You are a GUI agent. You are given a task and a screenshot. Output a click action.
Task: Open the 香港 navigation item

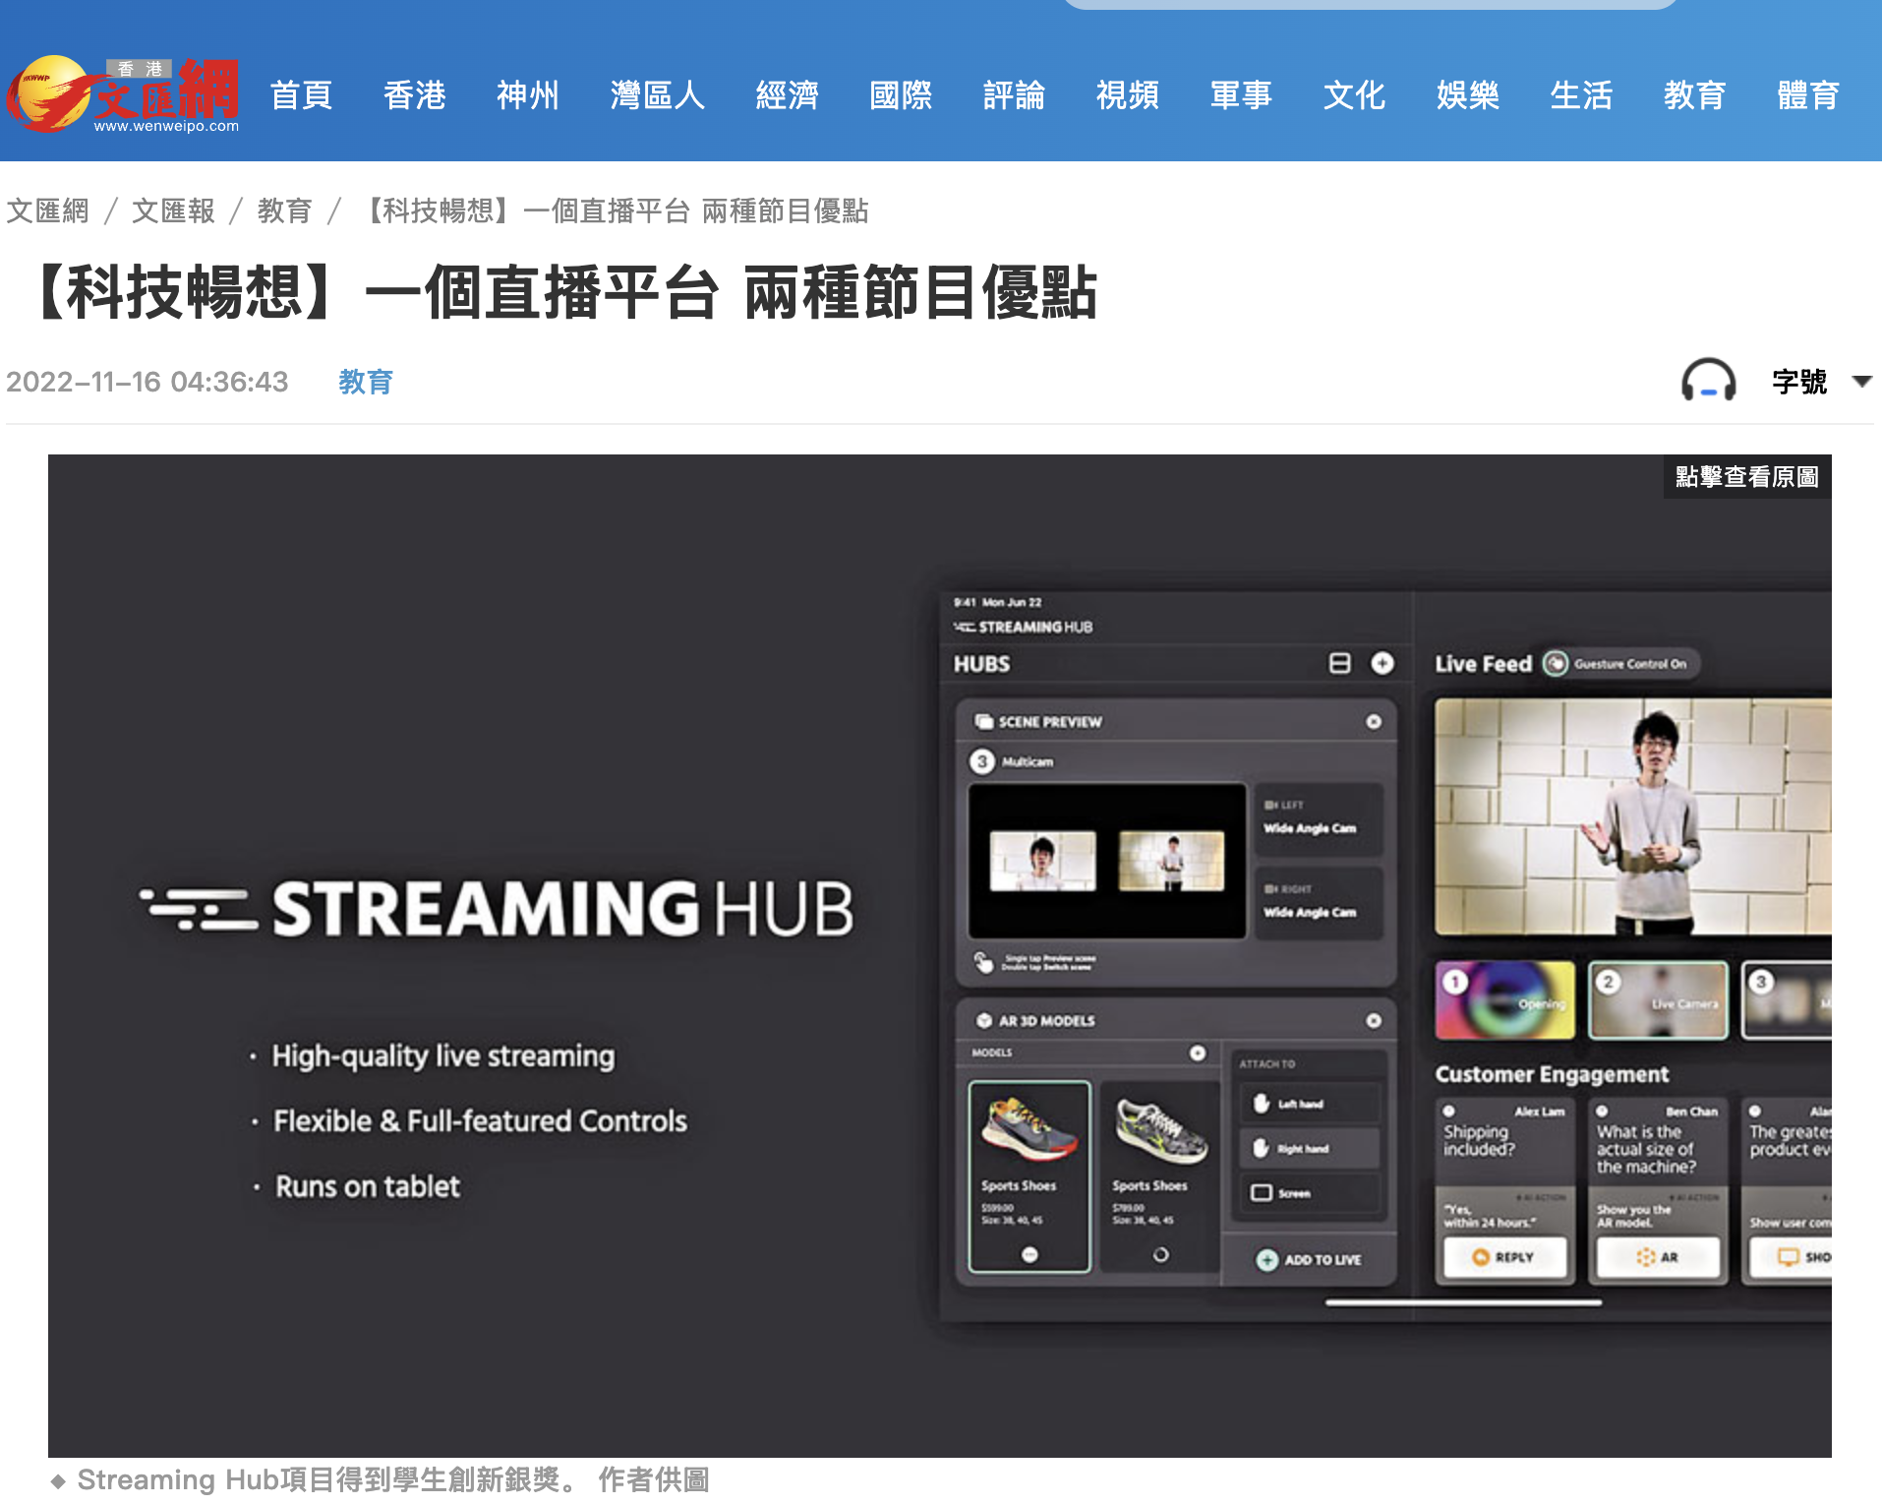coord(414,95)
